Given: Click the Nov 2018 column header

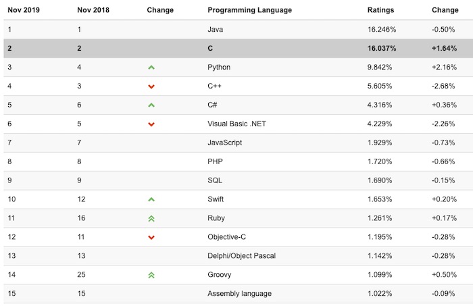Looking at the screenshot, I should 93,10.
